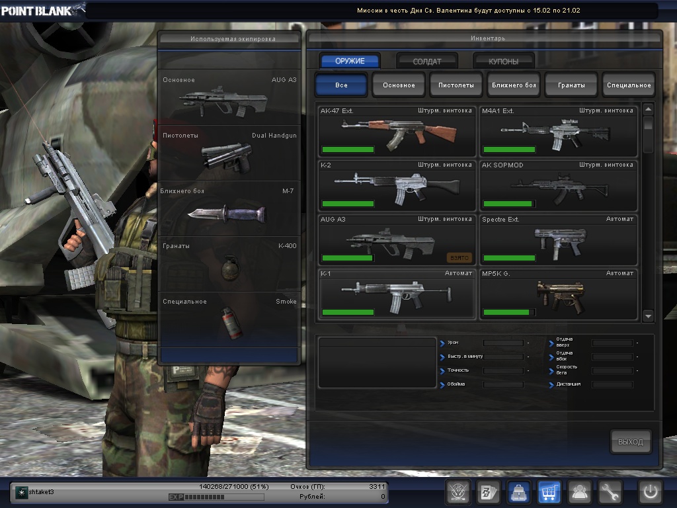The width and height of the screenshot is (677, 508).
Task: Filter weapons by Специальное
Action: tap(629, 85)
